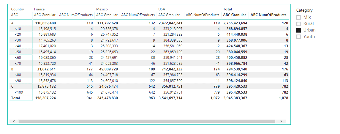340x134 pixels.
Task: Click the scrollbar right arrow
Action: click(x=281, y=121)
